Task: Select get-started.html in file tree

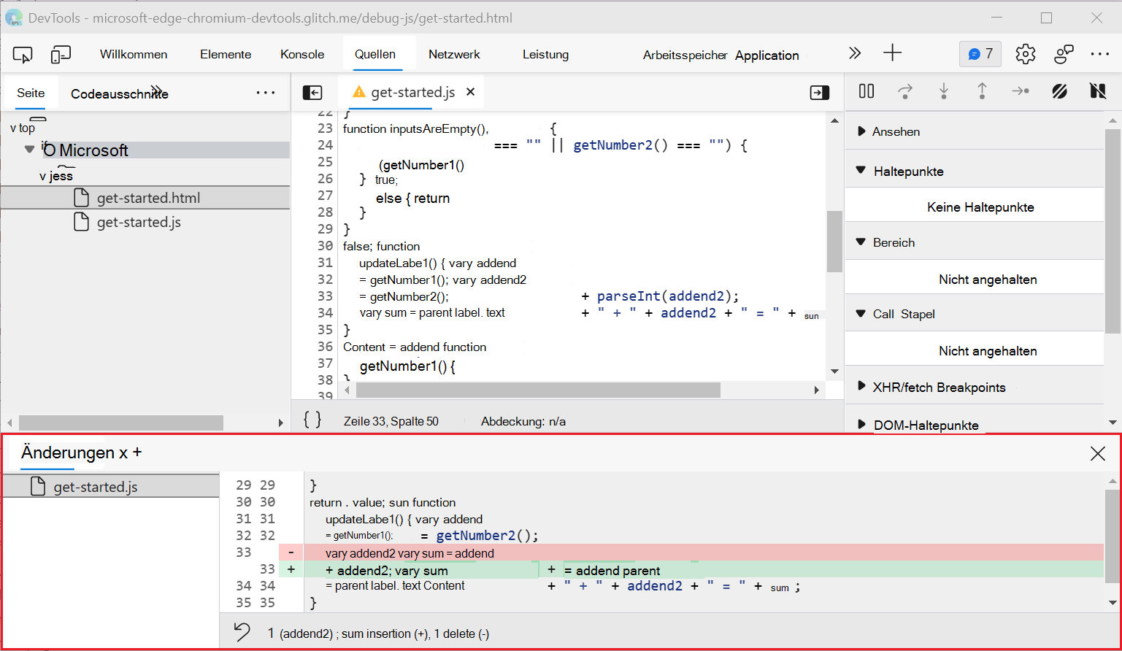Action: click(148, 198)
